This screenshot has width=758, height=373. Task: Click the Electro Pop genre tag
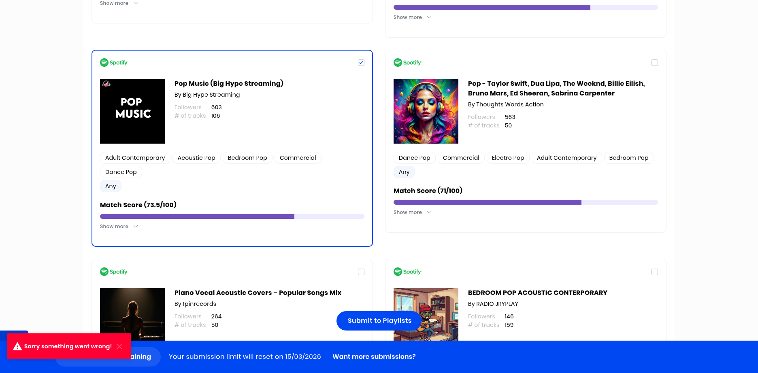click(508, 158)
